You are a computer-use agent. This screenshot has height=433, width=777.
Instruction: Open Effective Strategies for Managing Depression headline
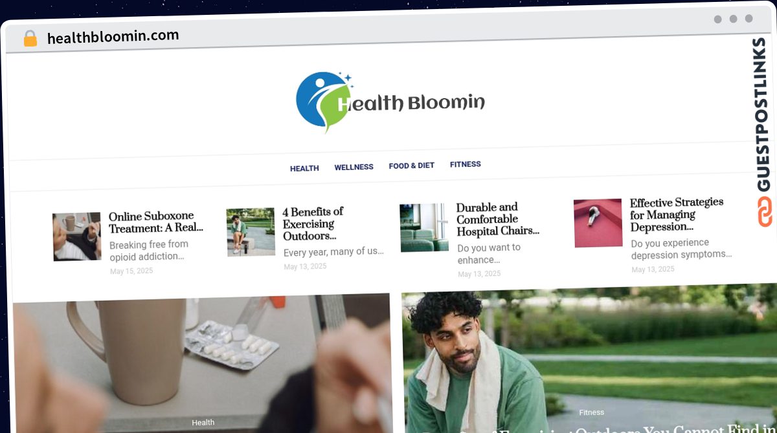[677, 215]
